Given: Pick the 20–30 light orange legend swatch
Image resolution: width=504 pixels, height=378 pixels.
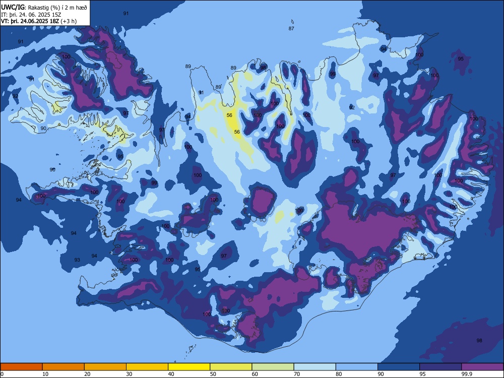Looking at the screenshot, I should 105,367.
